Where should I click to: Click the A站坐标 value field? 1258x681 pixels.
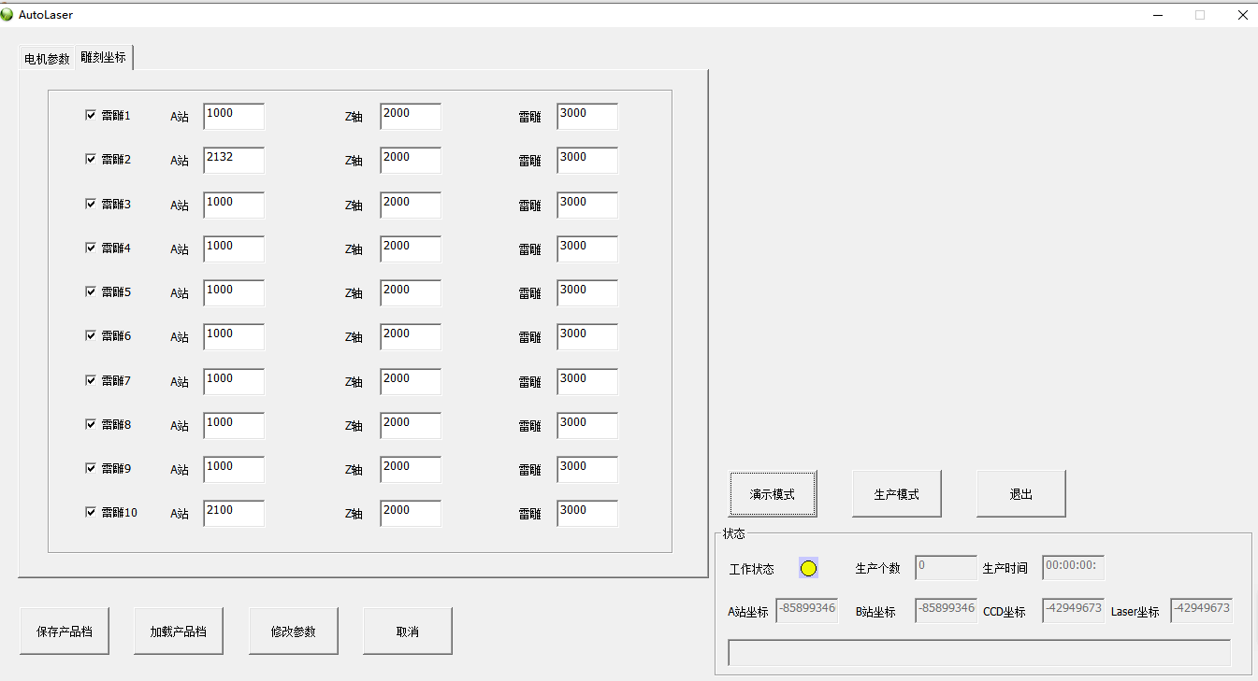click(x=807, y=611)
